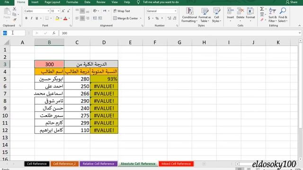Click the Copy icon in Clipboard
The height and width of the screenshot is (170, 303).
coord(14,15)
